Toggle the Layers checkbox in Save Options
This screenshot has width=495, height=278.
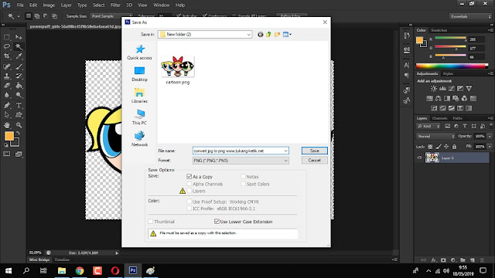[189, 191]
